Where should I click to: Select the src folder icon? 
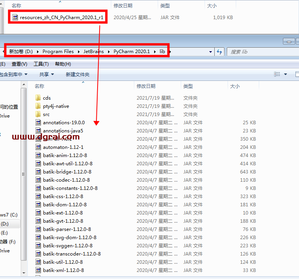(x=38, y=114)
